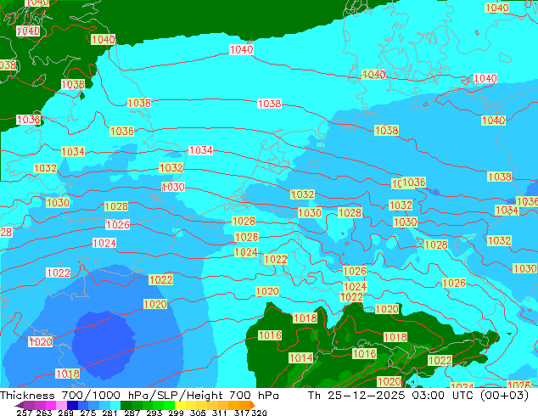Click the 1036 label on green-yellow background at left
Viewport: 538px width, 416px height.
click(122, 131)
